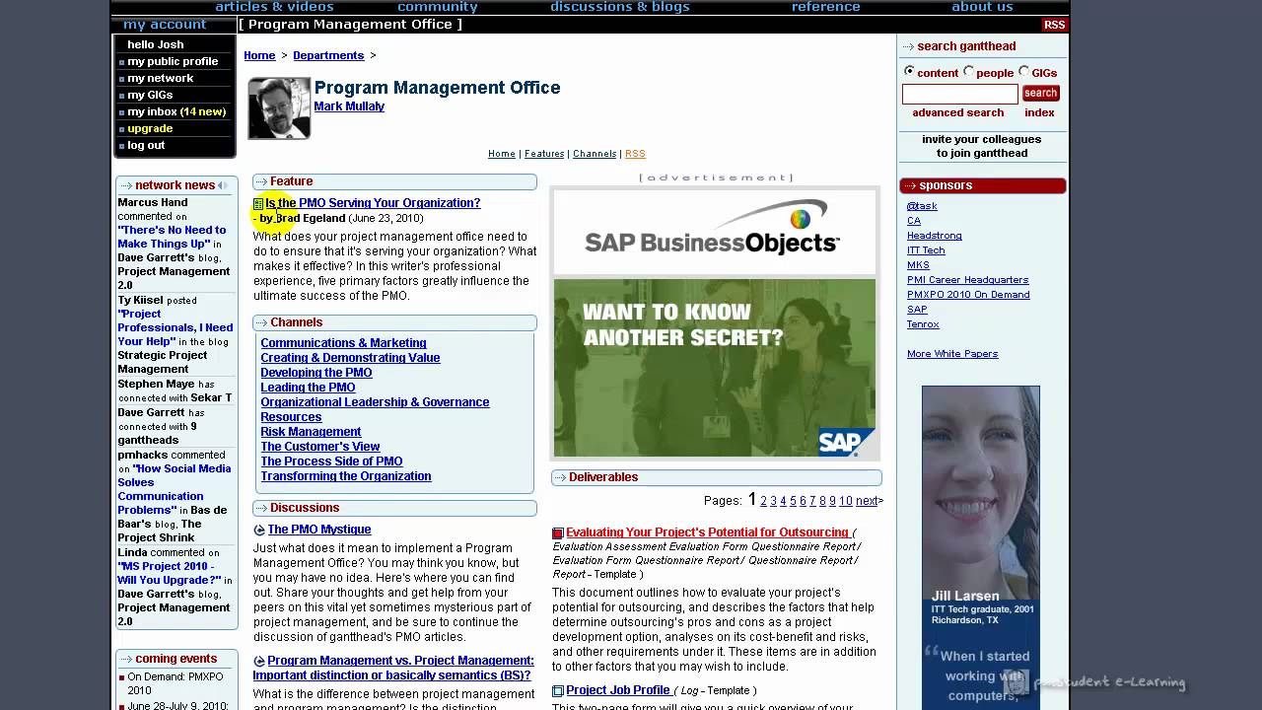
Task: Open PMI Career Headquarters sponsor link
Action: tap(967, 280)
